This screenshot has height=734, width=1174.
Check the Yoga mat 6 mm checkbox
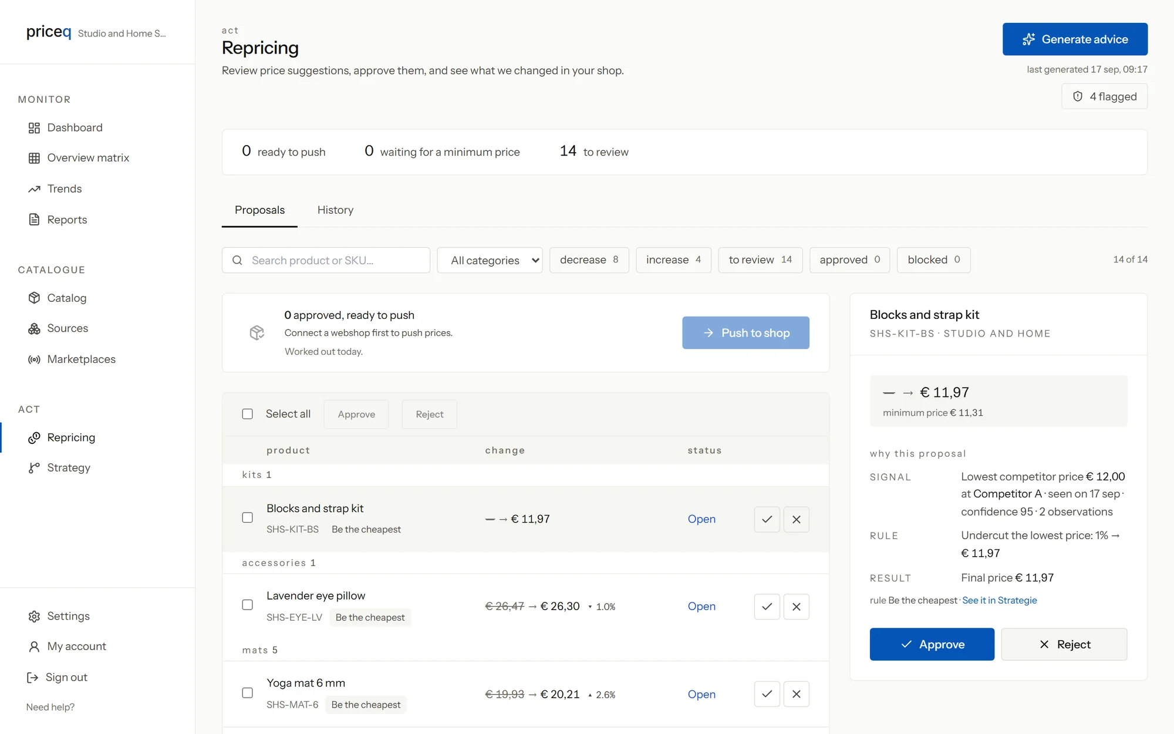click(248, 693)
